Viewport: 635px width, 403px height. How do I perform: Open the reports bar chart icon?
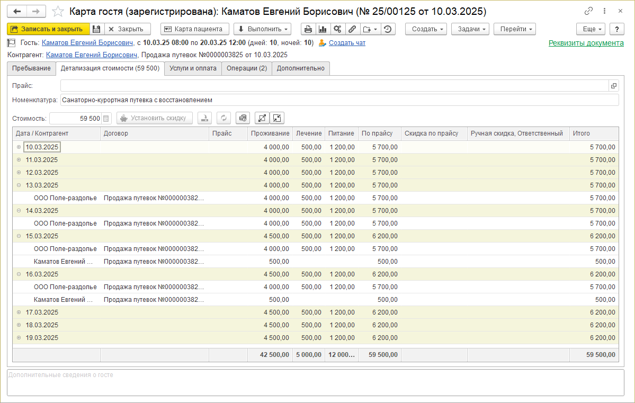click(x=323, y=29)
